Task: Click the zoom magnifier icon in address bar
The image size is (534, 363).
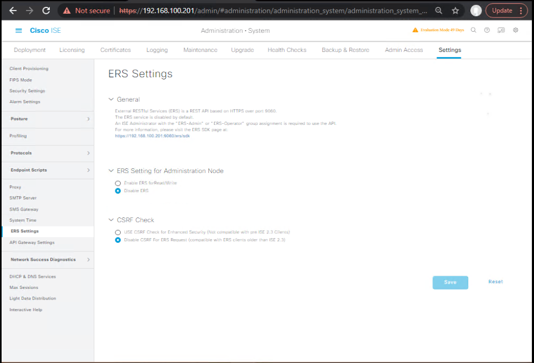Action: click(439, 11)
